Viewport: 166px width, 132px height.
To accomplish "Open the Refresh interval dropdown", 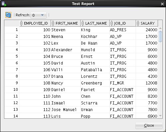I will [x=38, y=15].
